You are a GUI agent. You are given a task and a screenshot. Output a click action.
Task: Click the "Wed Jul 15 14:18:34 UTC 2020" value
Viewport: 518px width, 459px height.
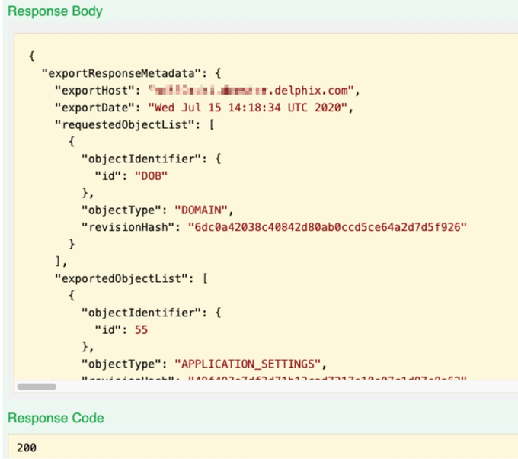tap(248, 108)
